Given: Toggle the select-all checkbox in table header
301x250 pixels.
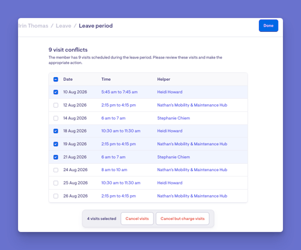Looking at the screenshot, I should pos(56,80).
